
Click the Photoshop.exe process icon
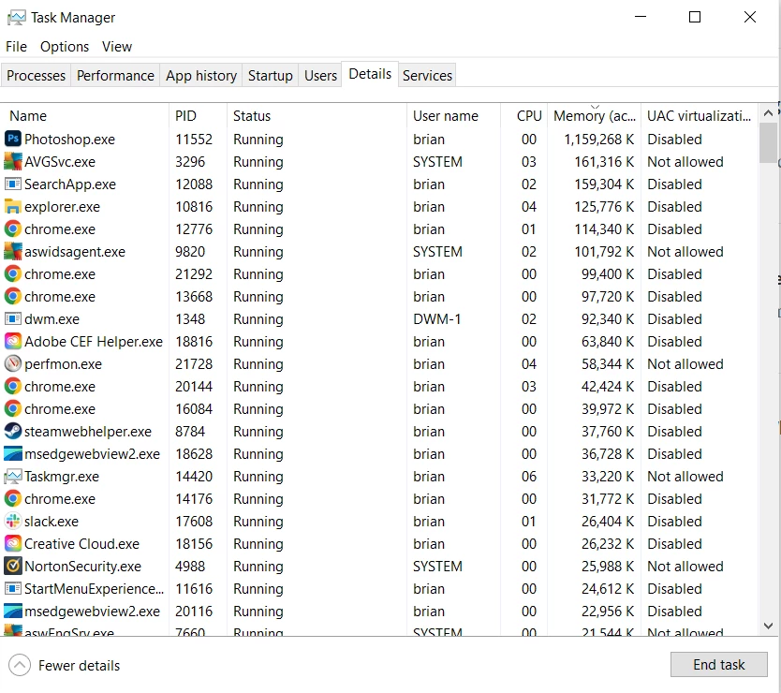click(x=13, y=139)
